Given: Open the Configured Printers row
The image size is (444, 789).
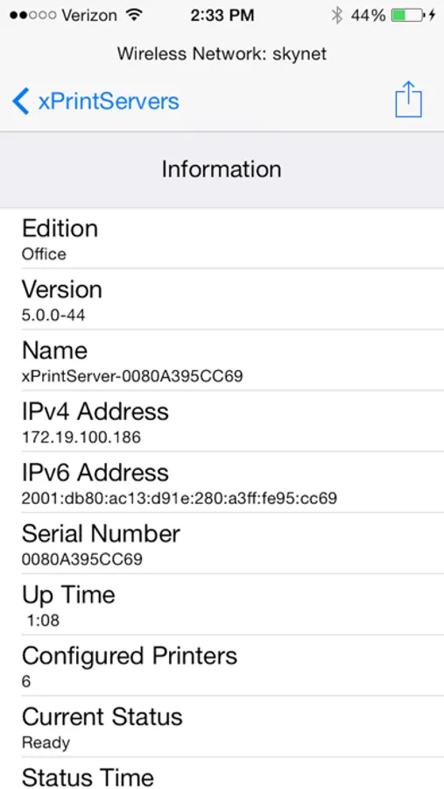Looking at the screenshot, I should 222,665.
